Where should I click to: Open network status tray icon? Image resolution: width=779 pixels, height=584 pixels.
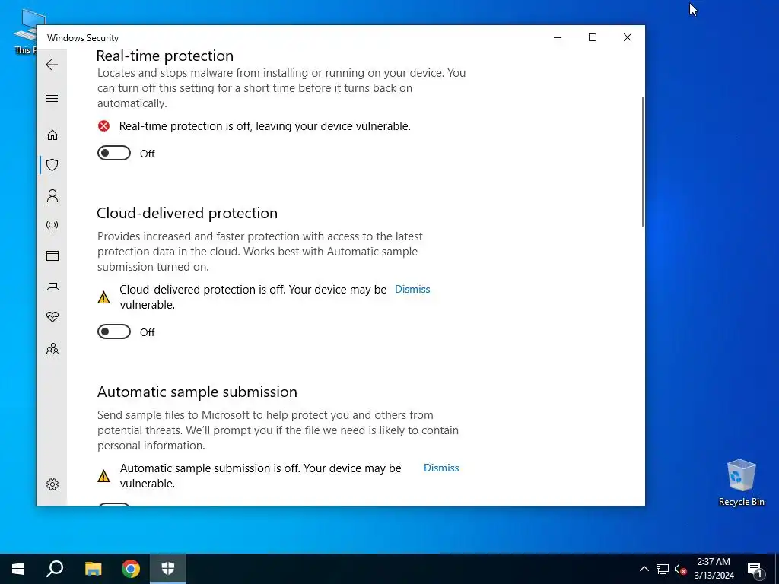[663, 569]
